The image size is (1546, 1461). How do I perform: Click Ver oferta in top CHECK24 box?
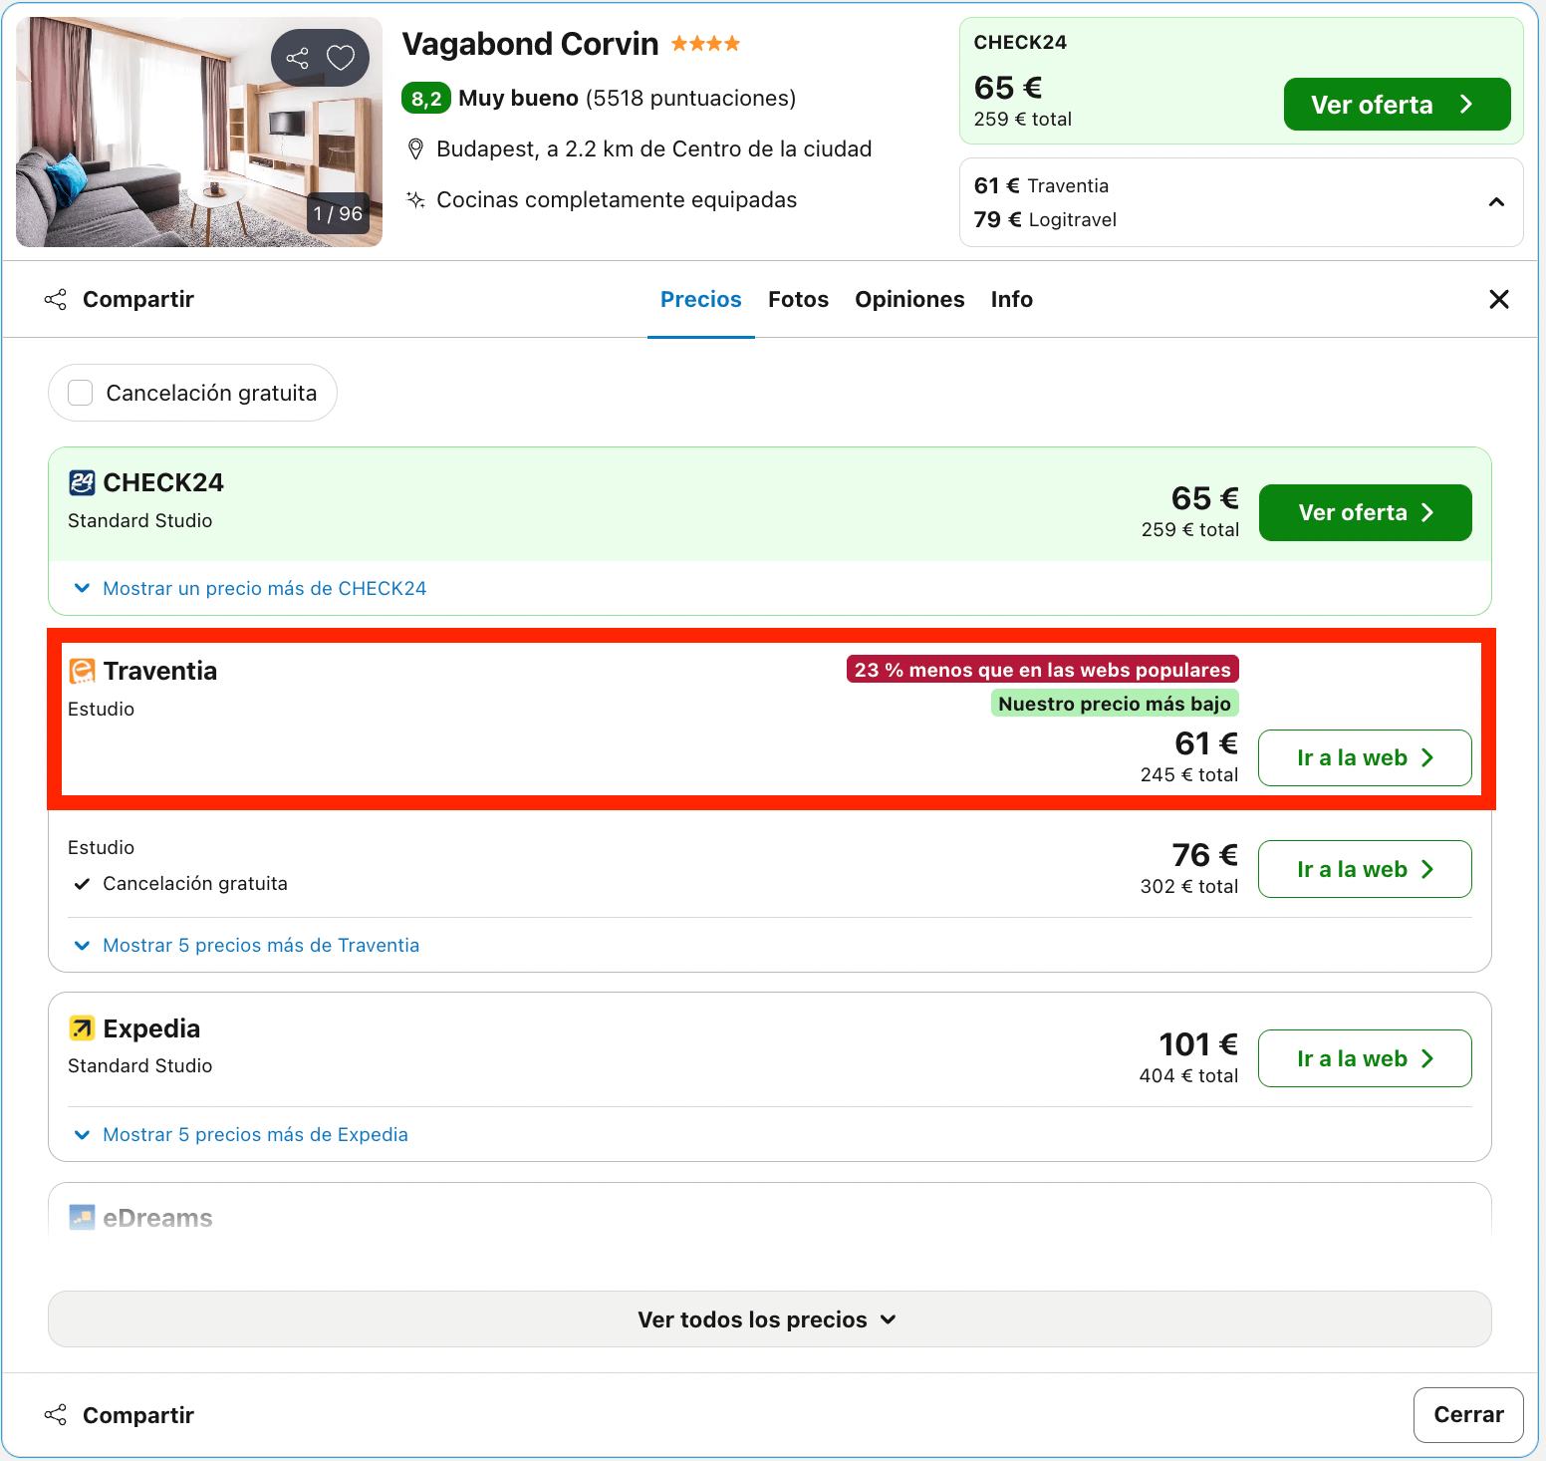click(1397, 105)
